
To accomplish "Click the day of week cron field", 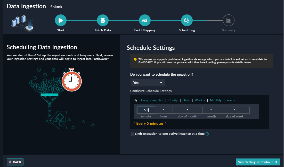I will (235, 110).
